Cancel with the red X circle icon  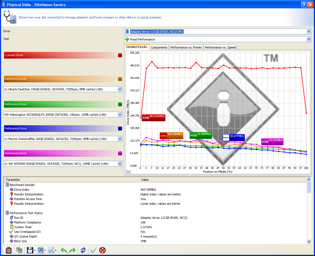tap(103, 250)
